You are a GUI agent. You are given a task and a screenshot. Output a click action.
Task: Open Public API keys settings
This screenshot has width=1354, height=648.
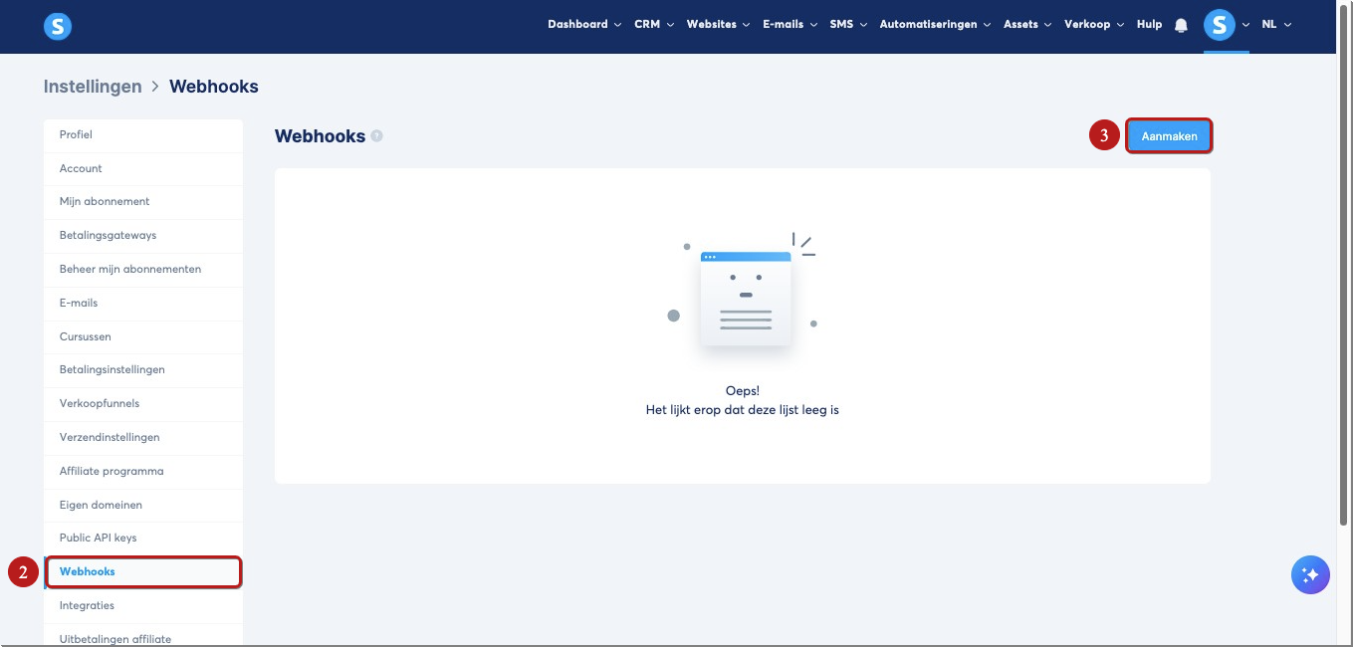[x=143, y=539]
